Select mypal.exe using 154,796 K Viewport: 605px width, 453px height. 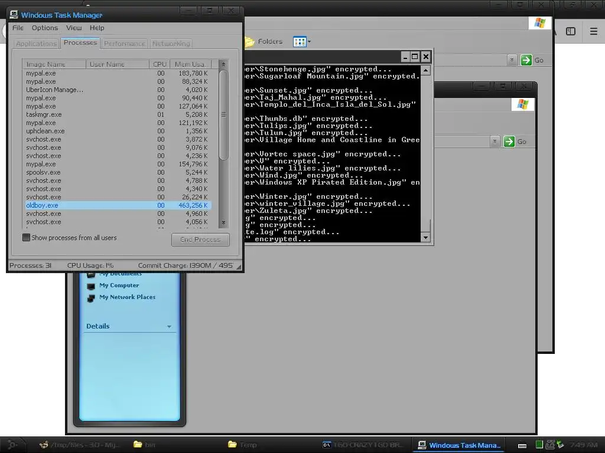point(118,164)
